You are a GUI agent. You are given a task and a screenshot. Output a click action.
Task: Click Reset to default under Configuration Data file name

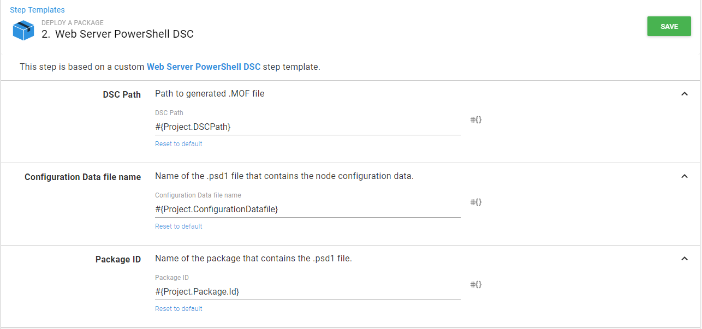(x=179, y=226)
